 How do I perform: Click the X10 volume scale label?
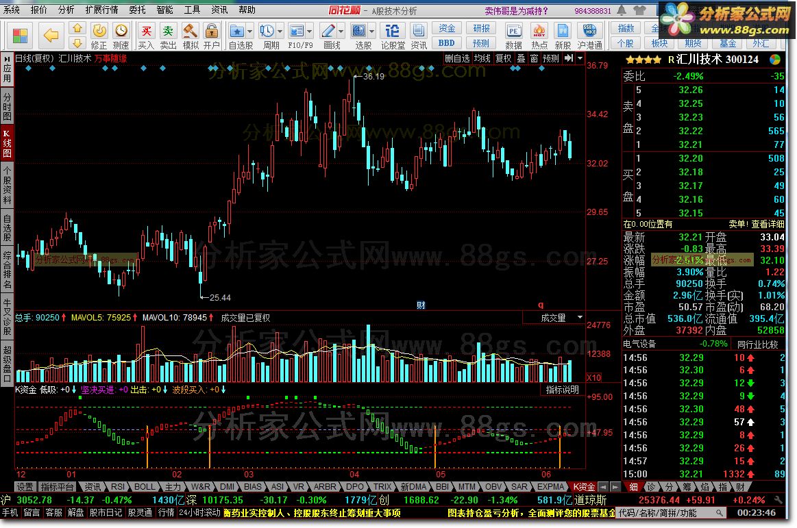point(593,377)
